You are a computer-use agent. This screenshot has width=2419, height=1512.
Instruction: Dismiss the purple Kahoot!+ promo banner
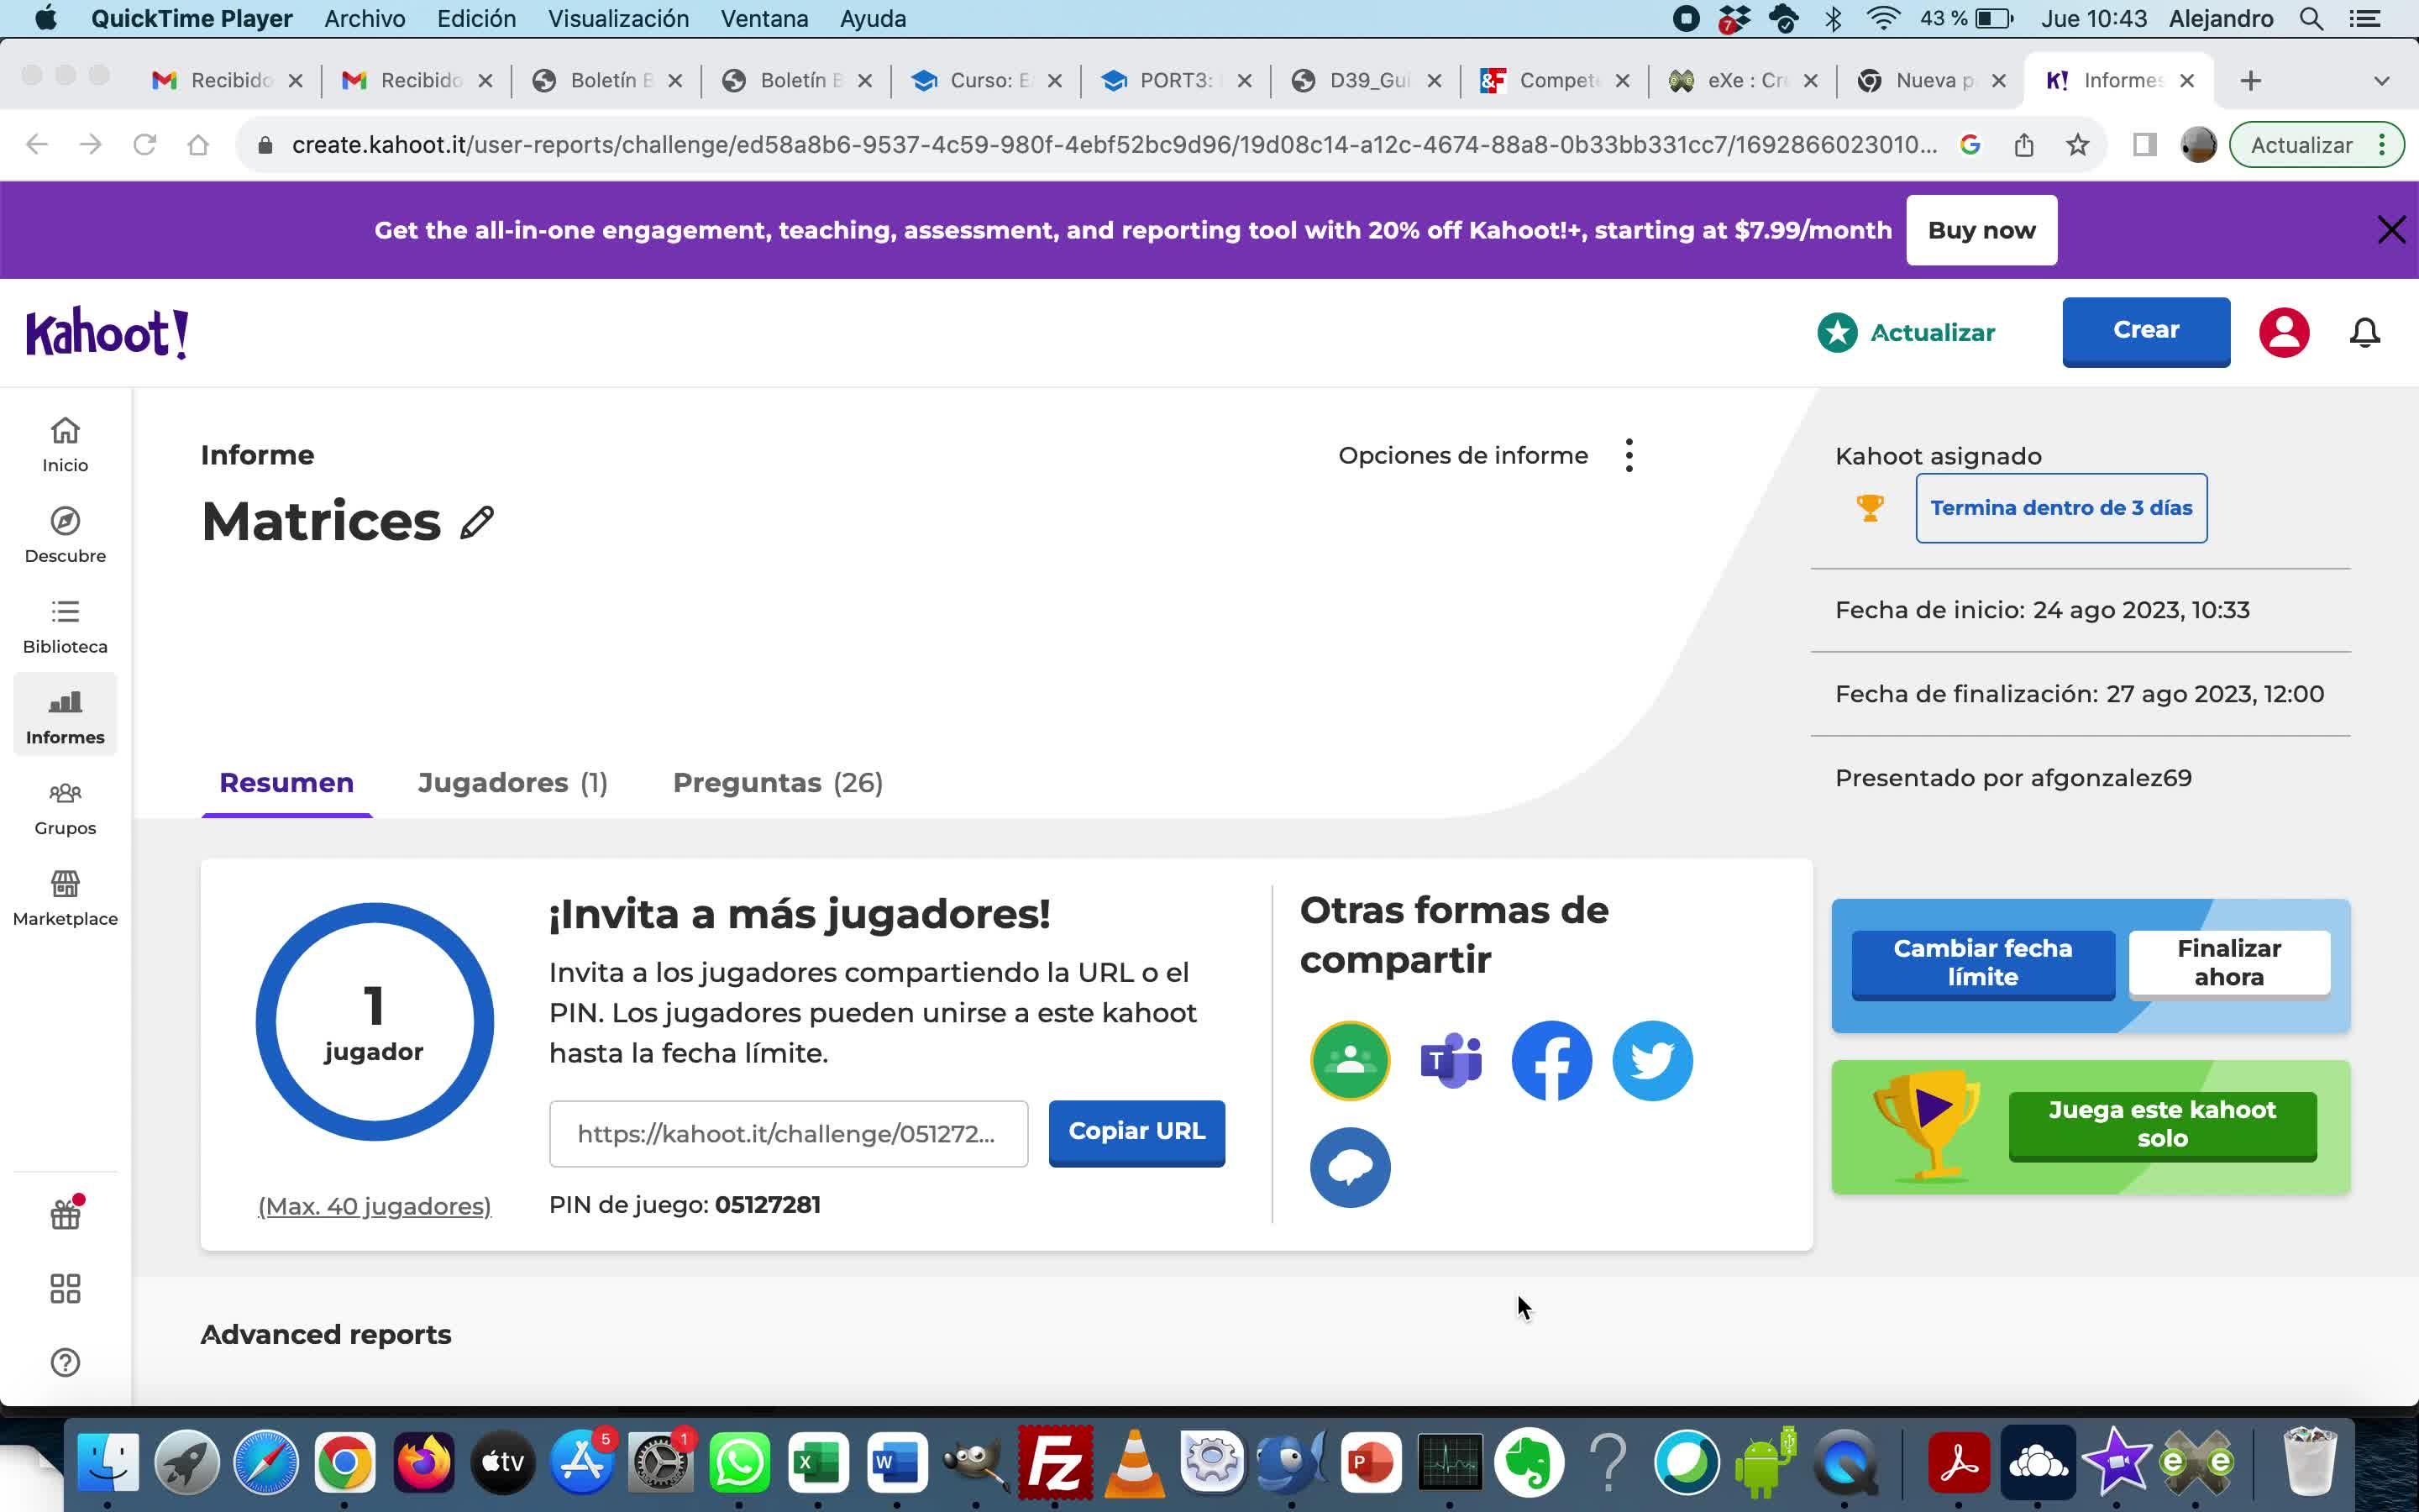2390,230
